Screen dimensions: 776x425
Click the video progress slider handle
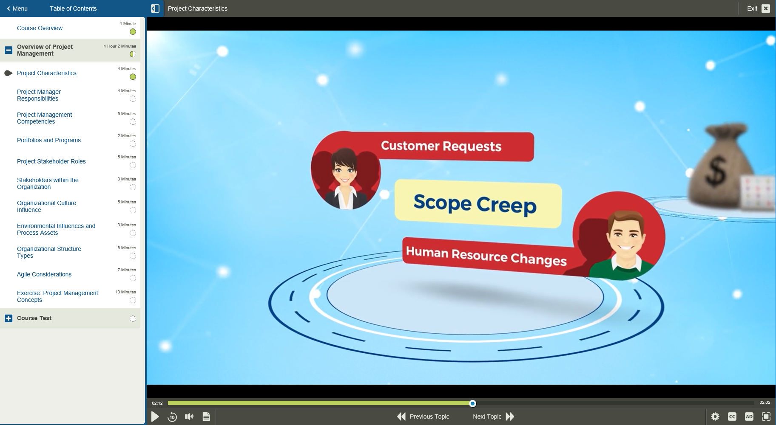(x=472, y=403)
